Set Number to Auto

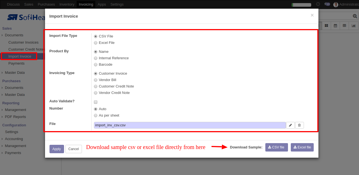[96, 109]
